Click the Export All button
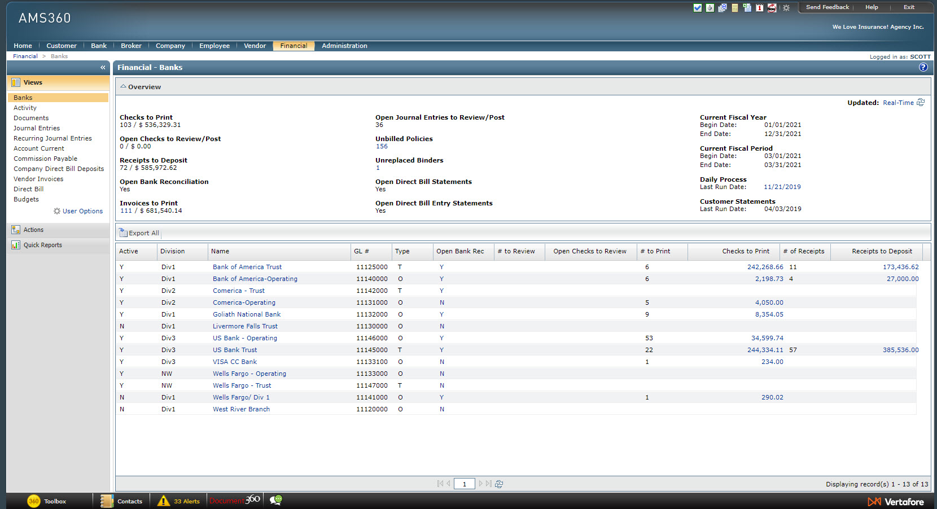This screenshot has width=937, height=509. (139, 233)
